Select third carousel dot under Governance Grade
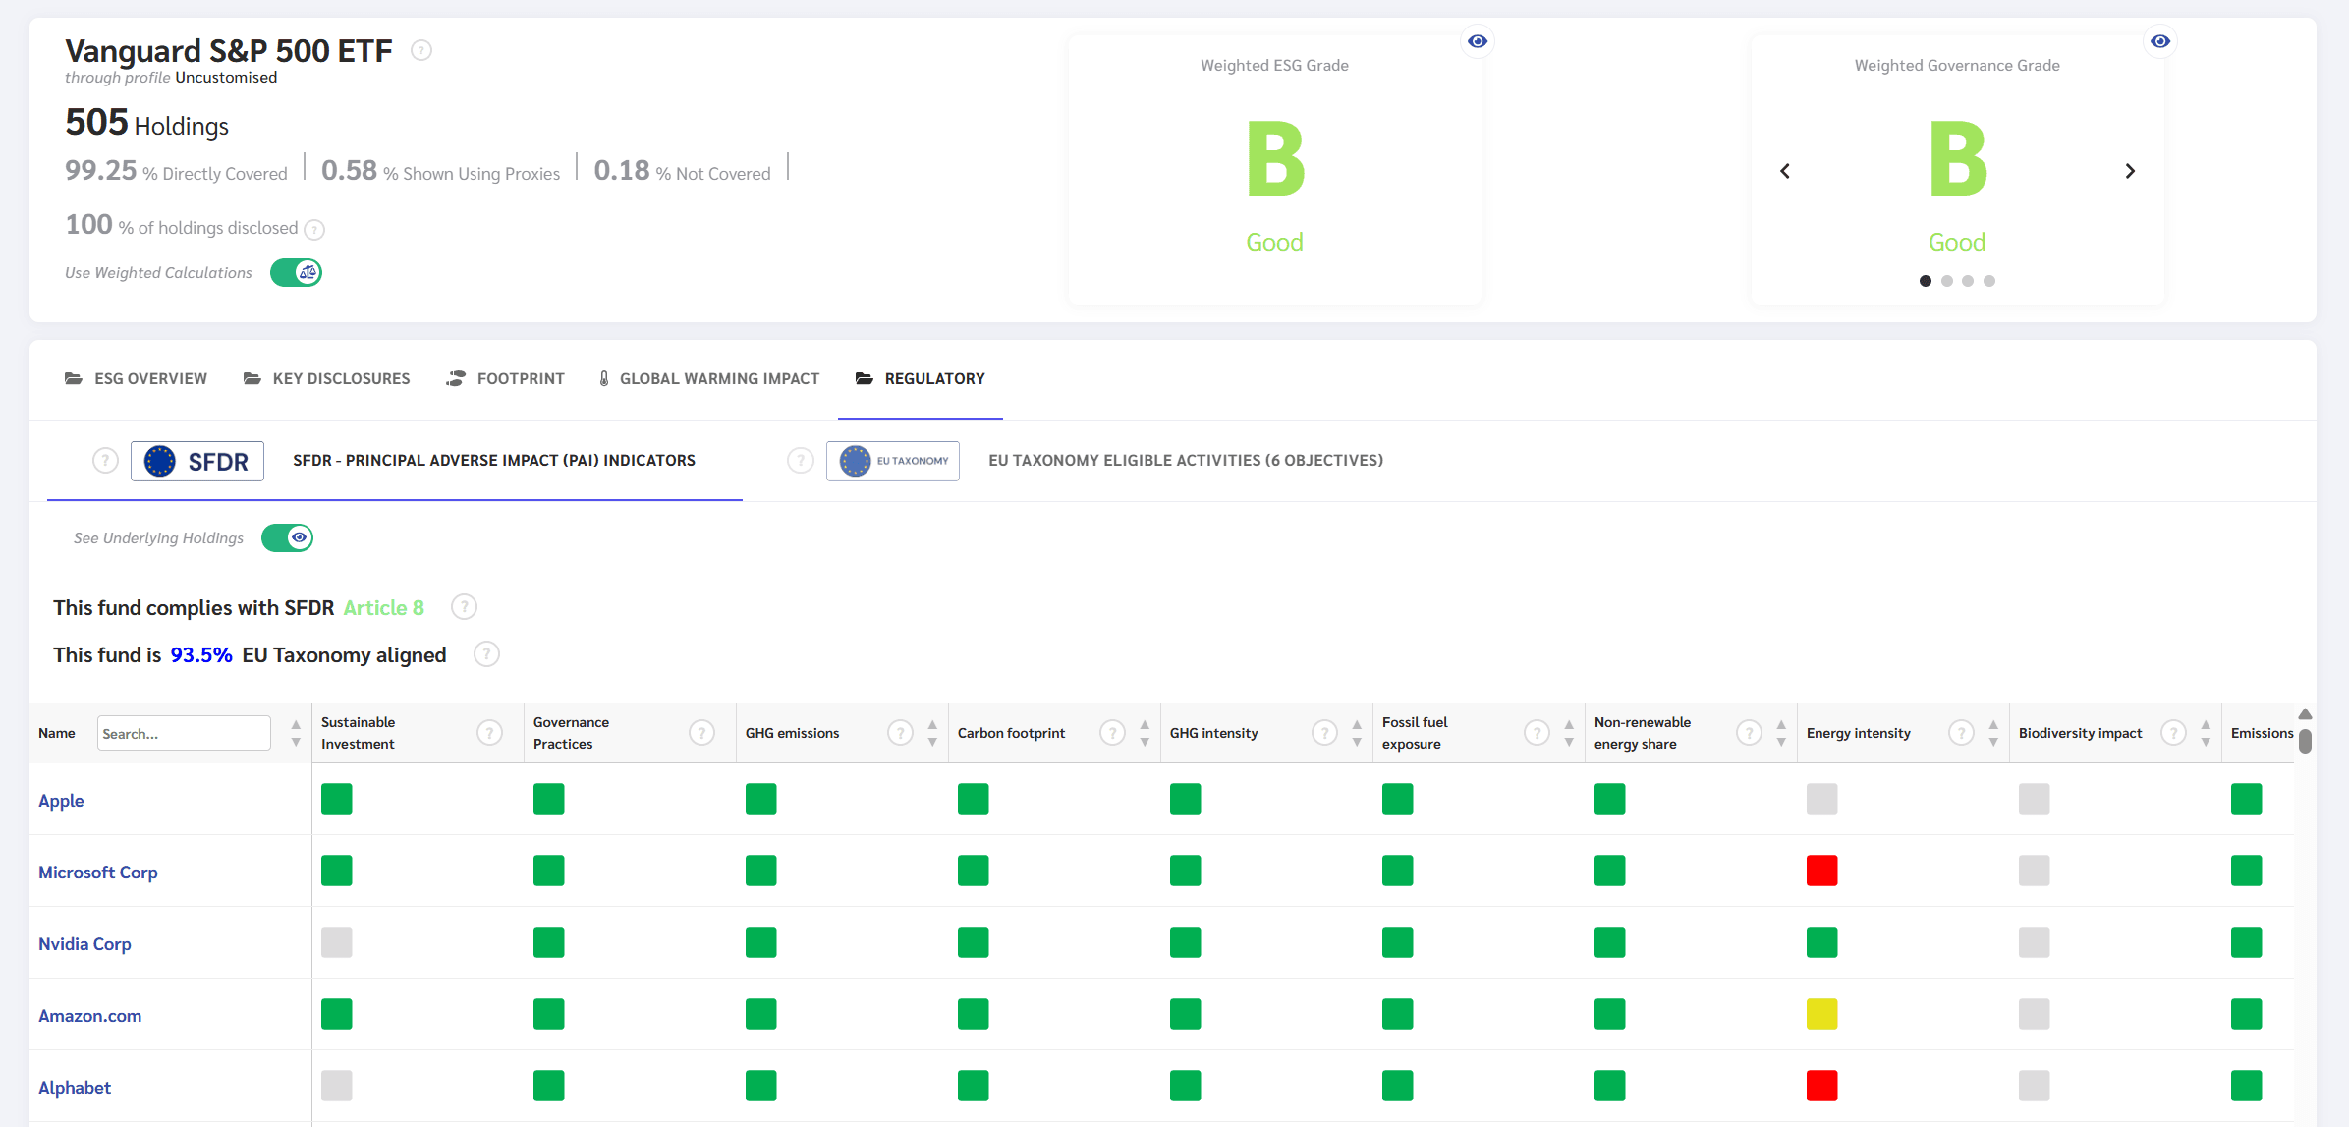 (1968, 281)
